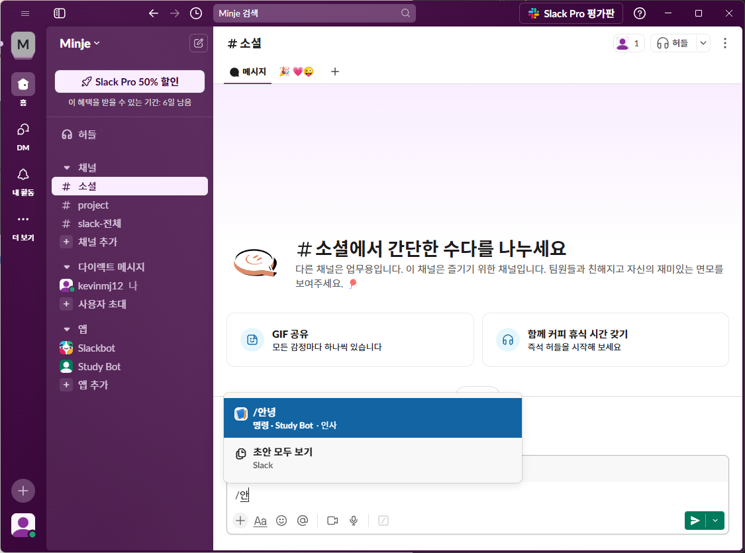The image size is (745, 553).
Task: Open your profile avatar in the rail
Action: click(x=23, y=525)
